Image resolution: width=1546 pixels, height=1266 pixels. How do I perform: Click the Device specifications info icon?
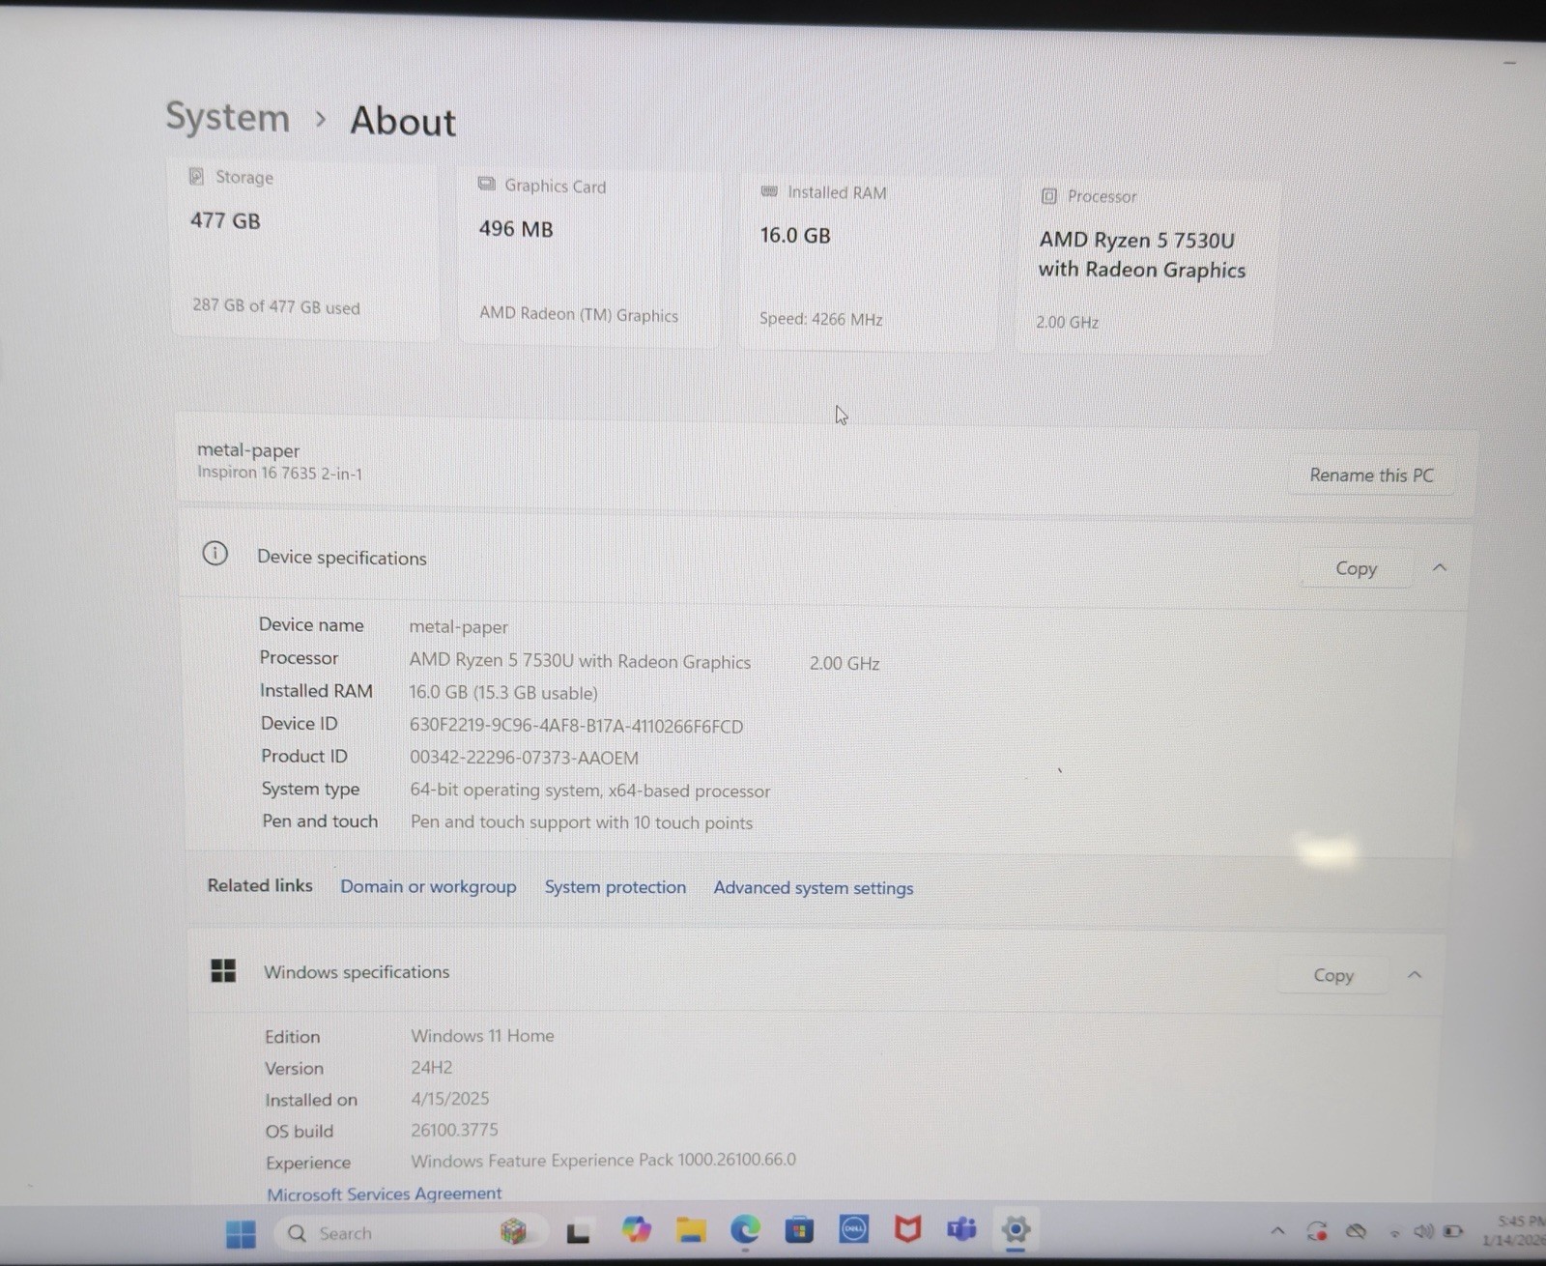coord(215,554)
